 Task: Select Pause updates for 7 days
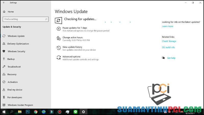75,28
